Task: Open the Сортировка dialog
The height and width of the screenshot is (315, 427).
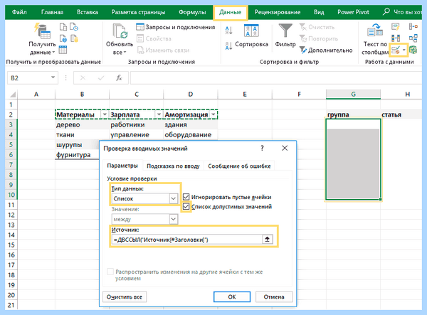Action: pos(251,36)
